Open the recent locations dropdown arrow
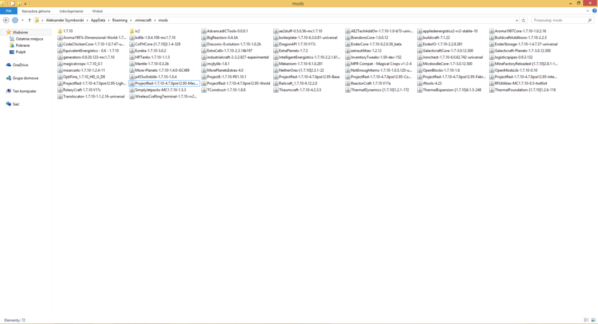The height and width of the screenshot is (324, 598). click(23, 20)
